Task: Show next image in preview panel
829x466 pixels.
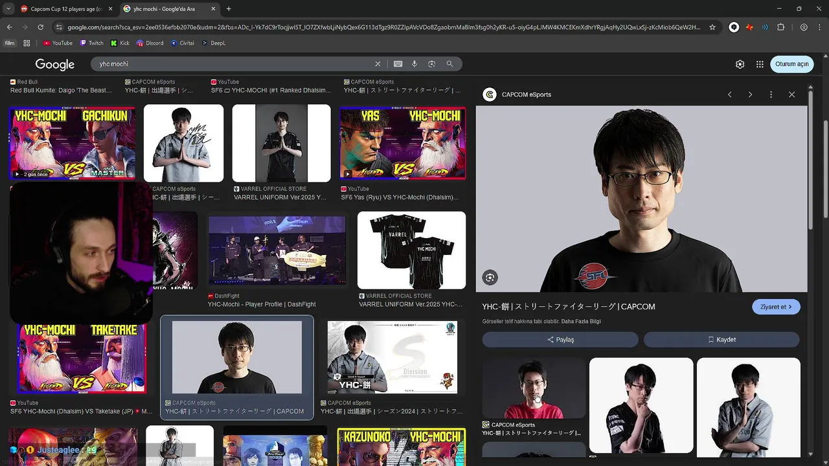Action: (750, 94)
